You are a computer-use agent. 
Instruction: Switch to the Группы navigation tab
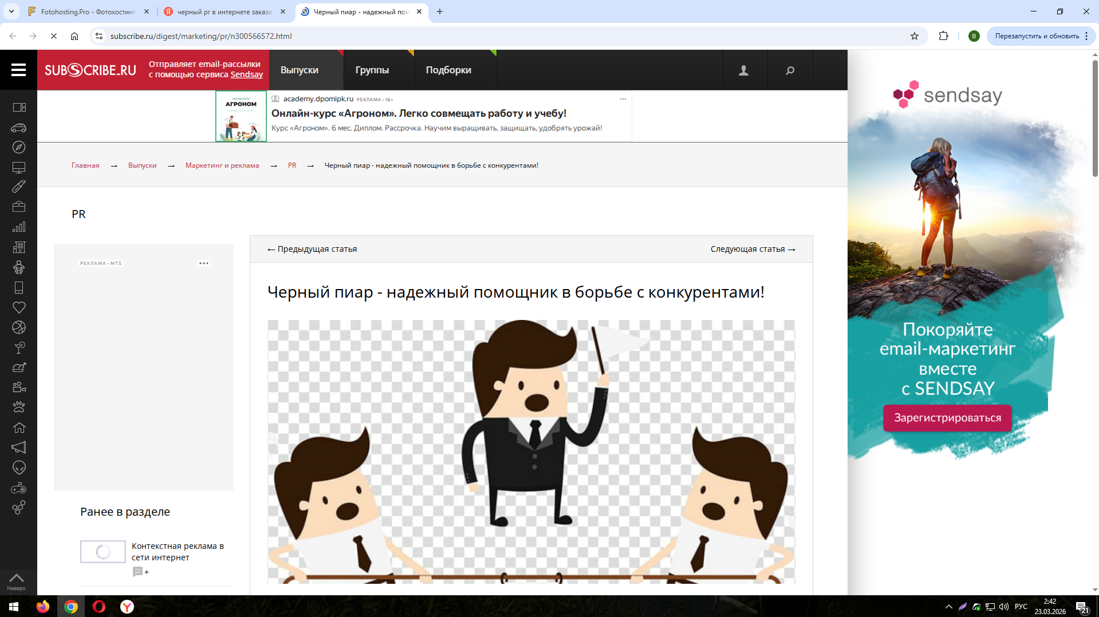pos(372,70)
